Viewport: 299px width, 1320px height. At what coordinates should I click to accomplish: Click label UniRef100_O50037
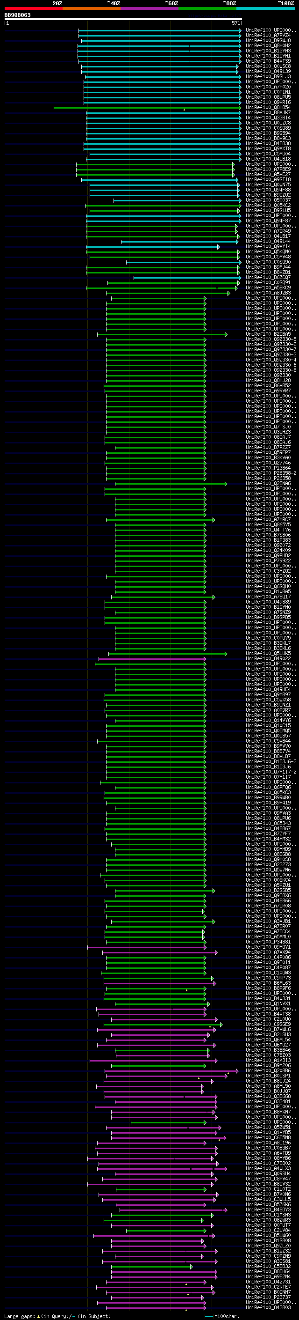coord(268,200)
